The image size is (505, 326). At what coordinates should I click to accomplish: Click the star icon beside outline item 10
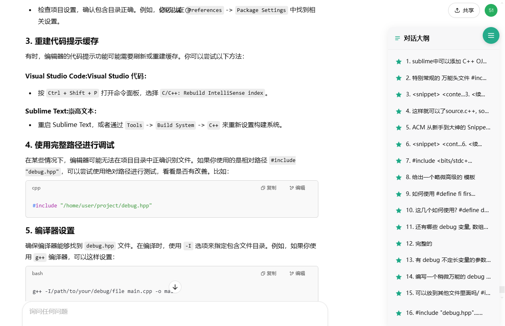[399, 211]
